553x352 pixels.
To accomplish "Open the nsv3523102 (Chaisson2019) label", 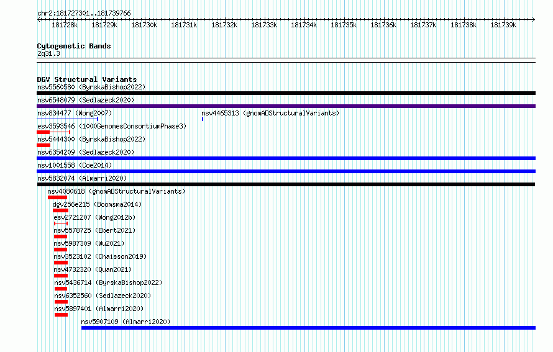I will point(100,256).
